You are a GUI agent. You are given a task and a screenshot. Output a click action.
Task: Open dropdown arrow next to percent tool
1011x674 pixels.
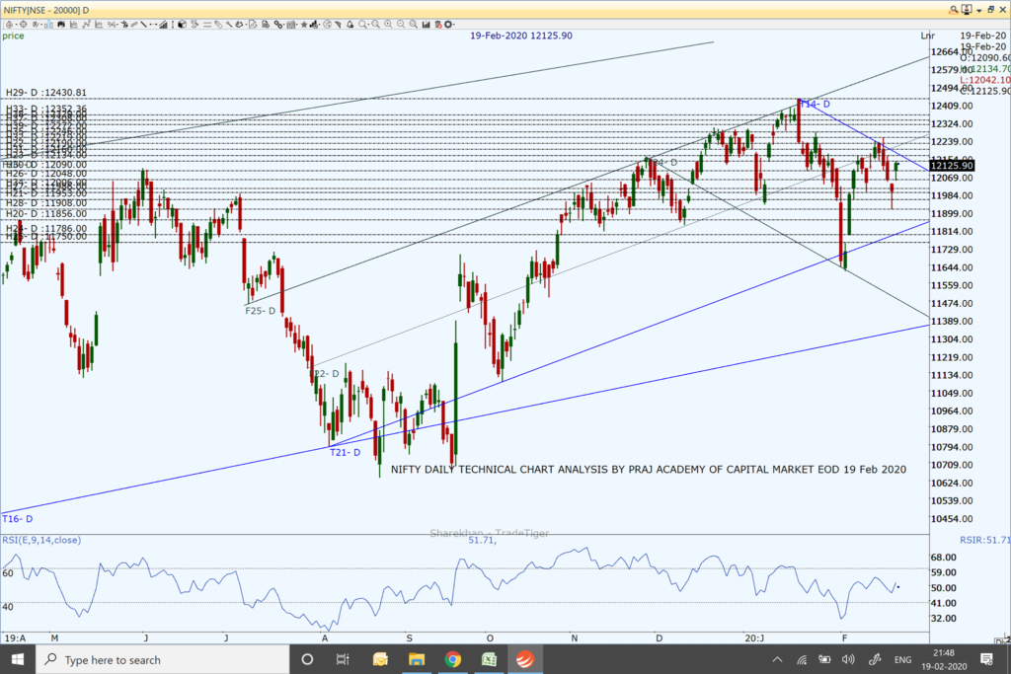click(x=117, y=25)
